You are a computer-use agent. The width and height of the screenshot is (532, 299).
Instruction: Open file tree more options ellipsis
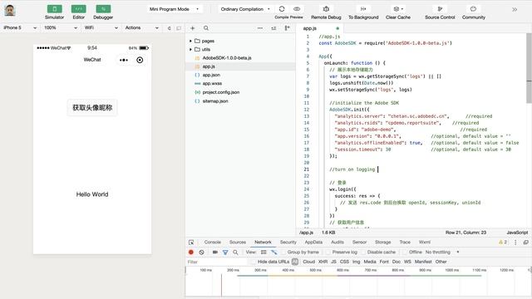click(260, 28)
